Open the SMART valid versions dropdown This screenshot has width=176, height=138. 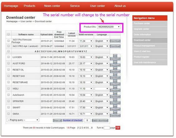pos(86,108)
